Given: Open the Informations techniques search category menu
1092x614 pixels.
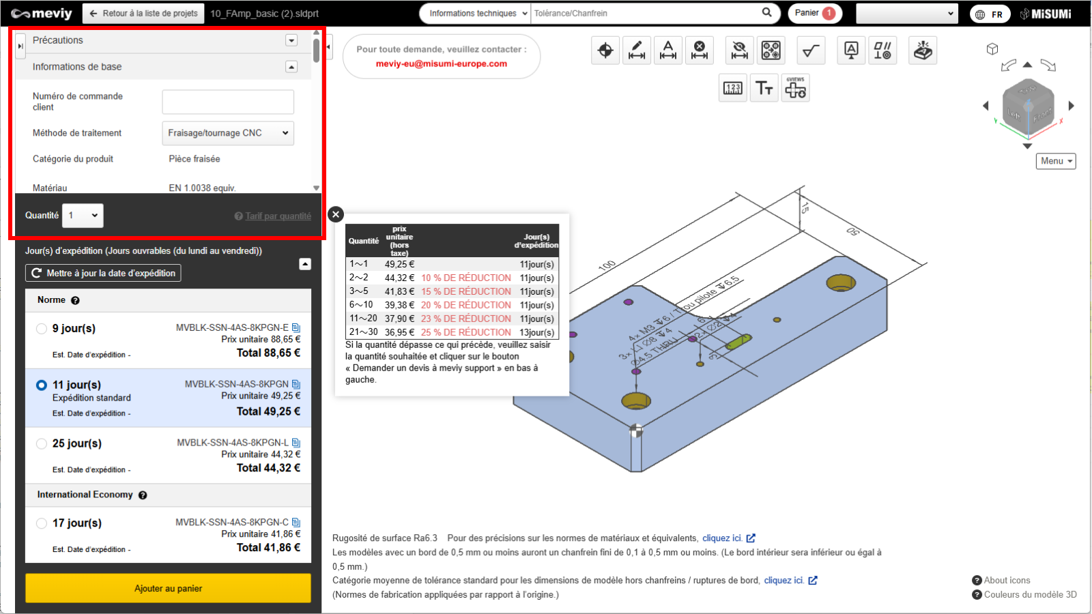Looking at the screenshot, I should pos(478,14).
